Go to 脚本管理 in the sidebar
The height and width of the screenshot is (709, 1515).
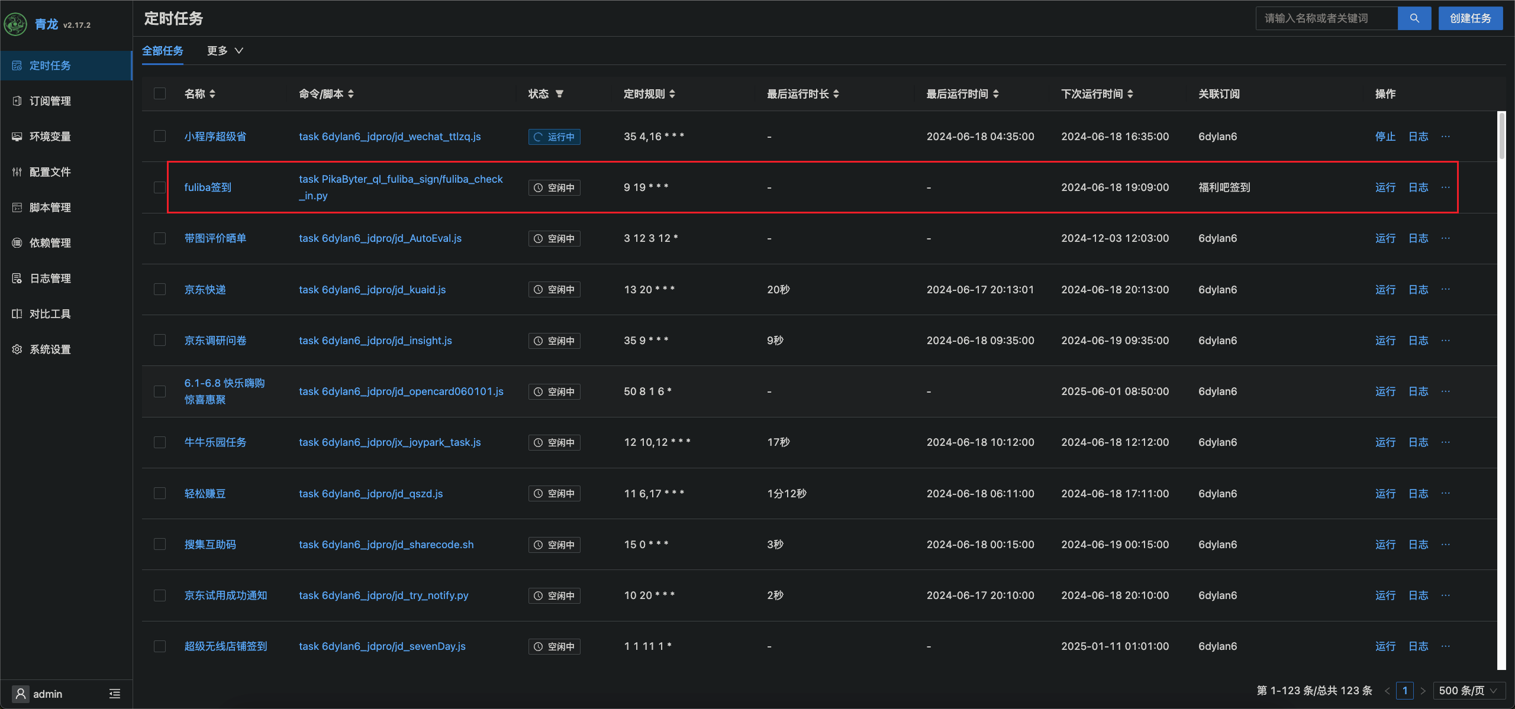coord(50,208)
